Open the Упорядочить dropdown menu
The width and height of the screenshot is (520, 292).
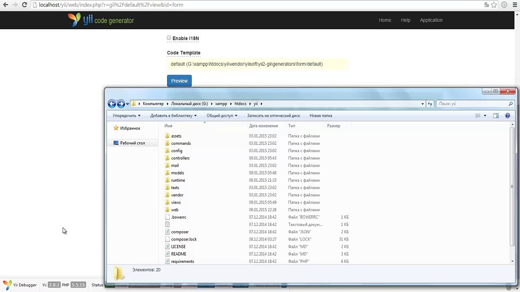tap(126, 116)
